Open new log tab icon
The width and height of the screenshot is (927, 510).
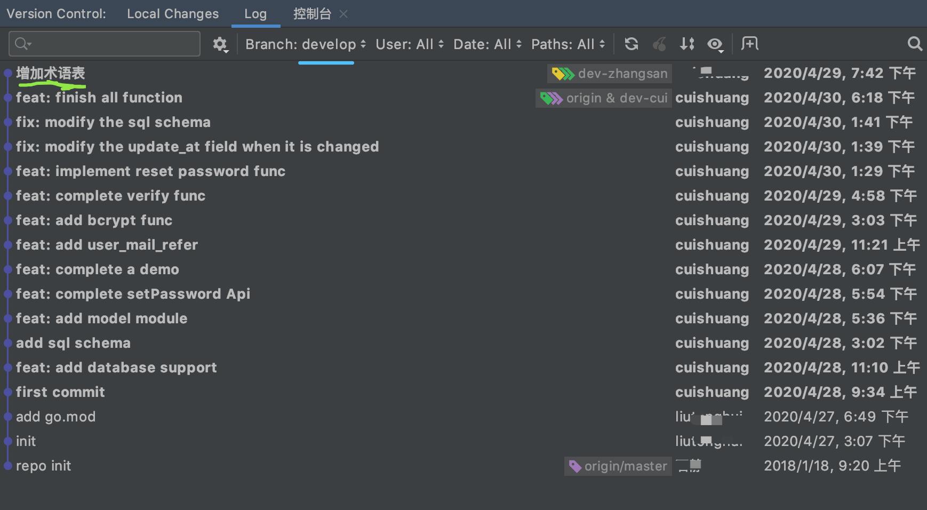(x=749, y=44)
